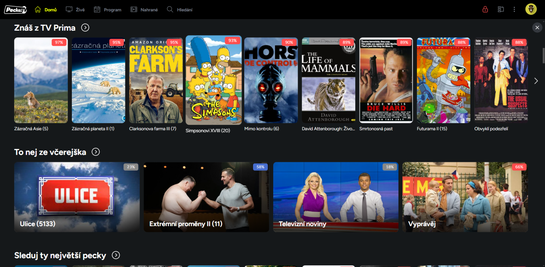The width and height of the screenshot is (545, 267).
Task: Click the Pecka.TV logo
Action: point(15,10)
